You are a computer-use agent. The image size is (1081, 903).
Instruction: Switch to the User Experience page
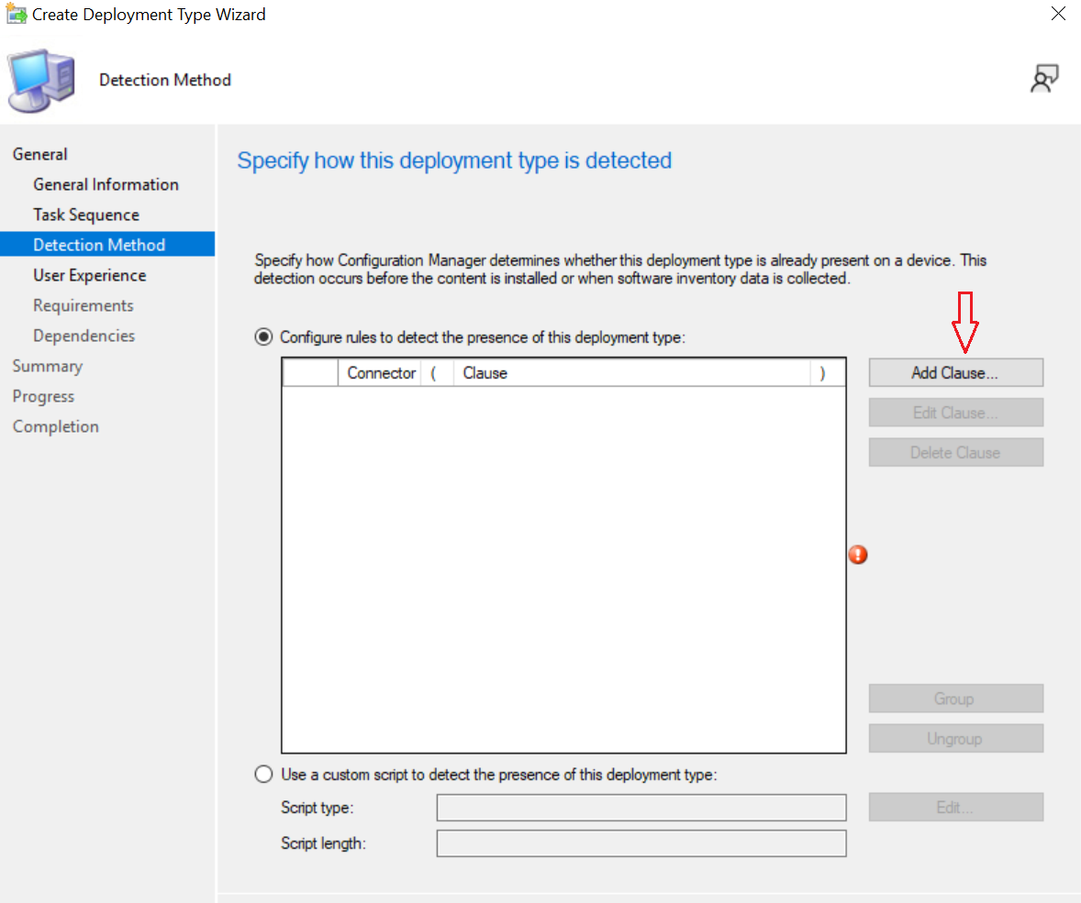pos(89,274)
